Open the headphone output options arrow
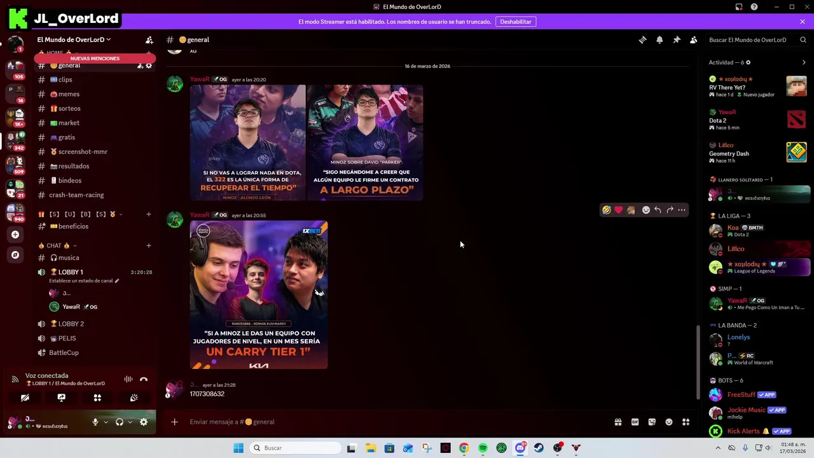 pyautogui.click(x=130, y=422)
